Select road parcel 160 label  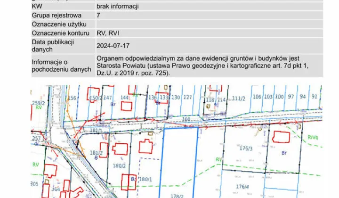point(186,119)
